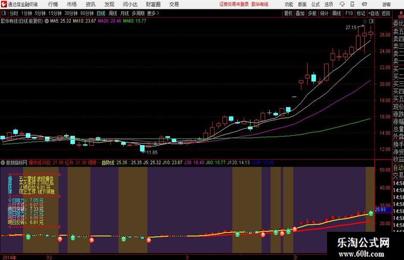The width and height of the screenshot is (404, 260).
Task: Click the 复权 toolbar button
Action: click(288, 13)
